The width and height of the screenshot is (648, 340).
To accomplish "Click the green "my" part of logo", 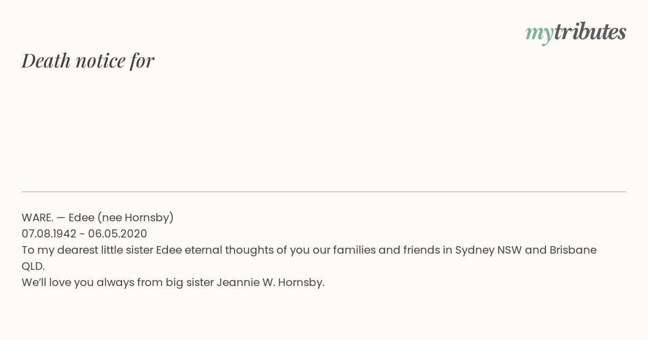I will click(539, 35).
